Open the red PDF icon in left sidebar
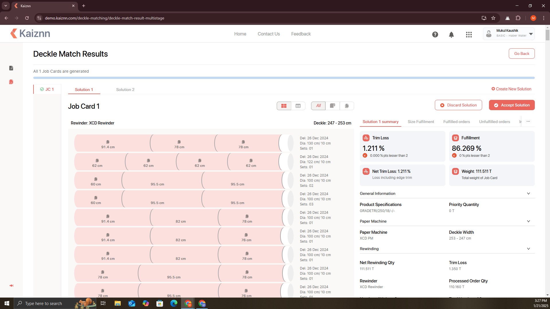The image size is (550, 309). point(11,82)
